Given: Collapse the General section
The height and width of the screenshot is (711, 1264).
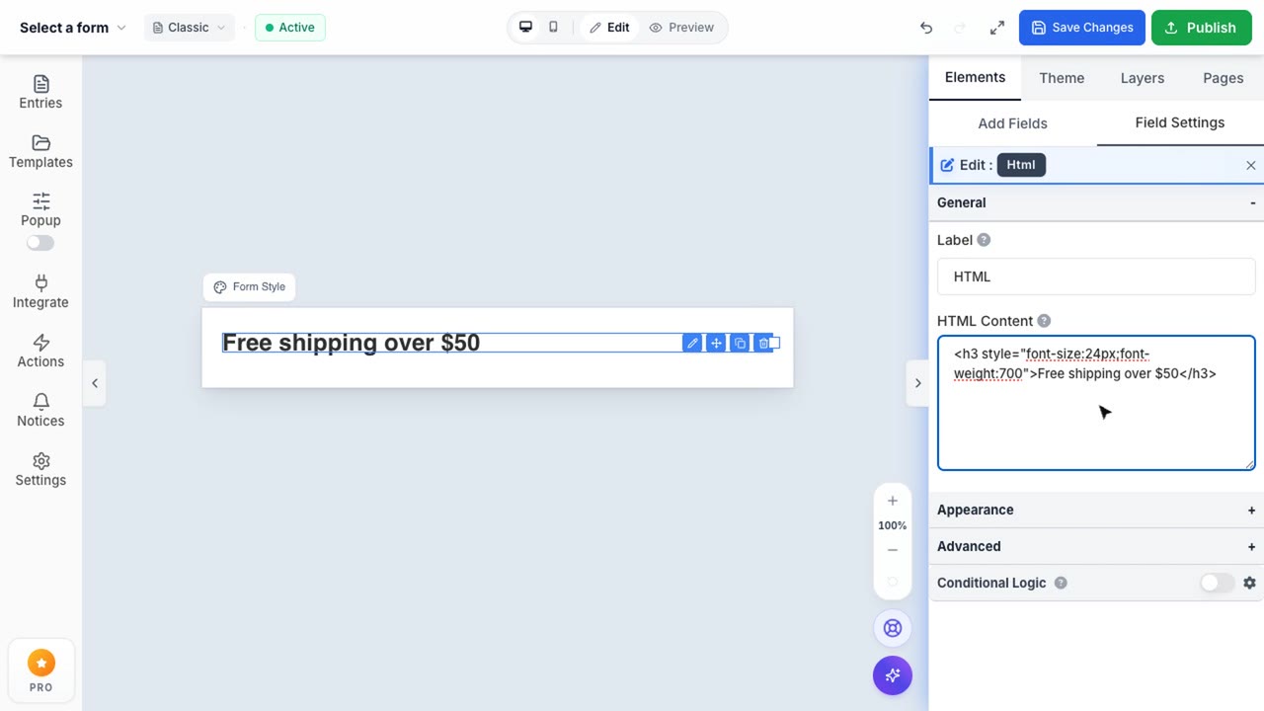Looking at the screenshot, I should [1096, 202].
